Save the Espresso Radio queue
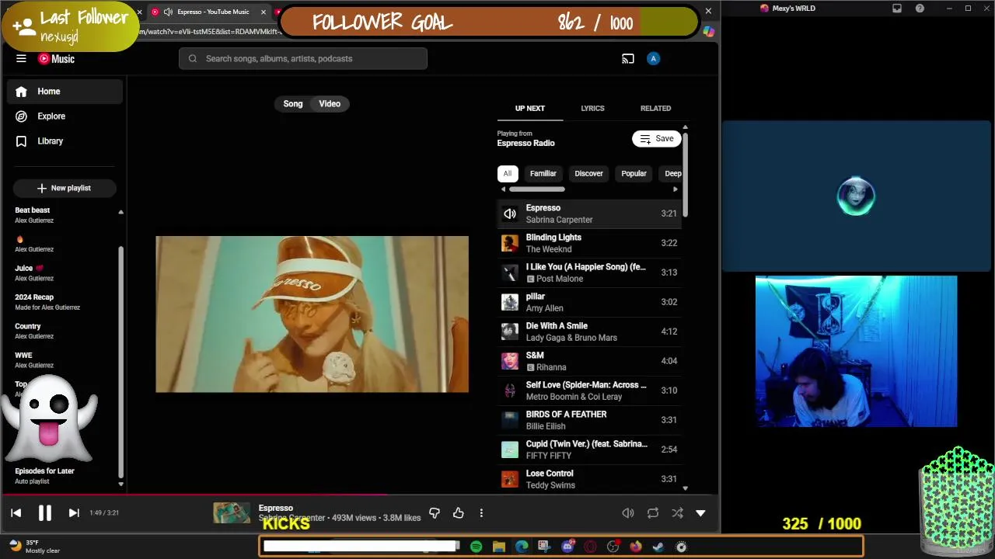 pos(657,138)
